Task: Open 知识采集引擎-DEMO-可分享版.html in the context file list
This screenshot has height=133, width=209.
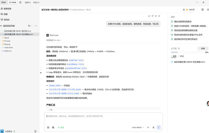Action: [188, 62]
